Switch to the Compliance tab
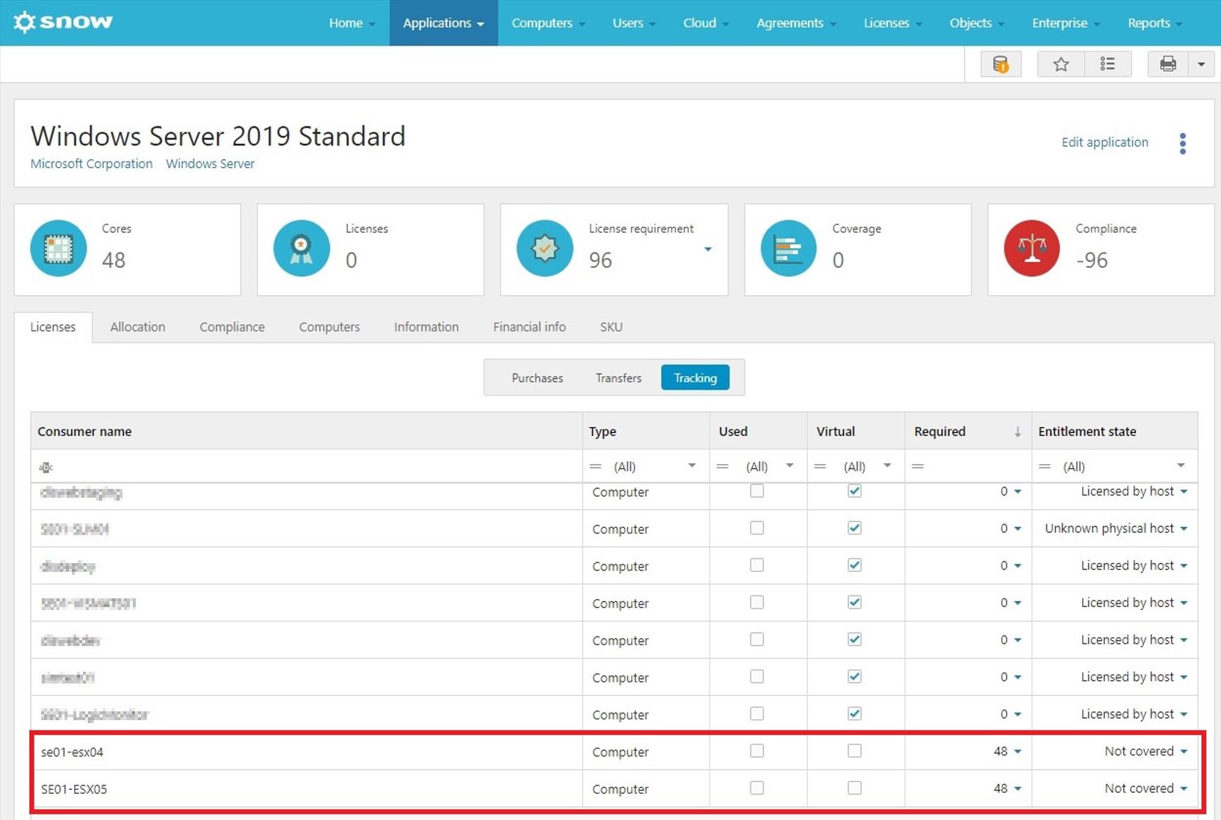Screen dimensions: 1221x820 pos(232,327)
